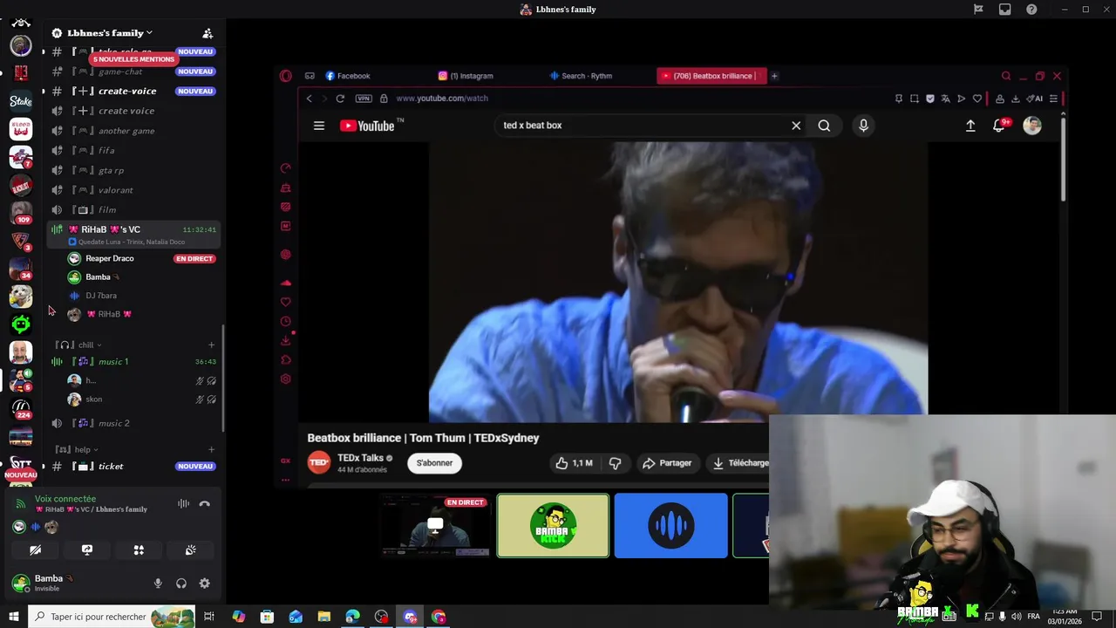The image size is (1116, 628).
Task: Start YouTube voice search microphone
Action: click(x=863, y=126)
